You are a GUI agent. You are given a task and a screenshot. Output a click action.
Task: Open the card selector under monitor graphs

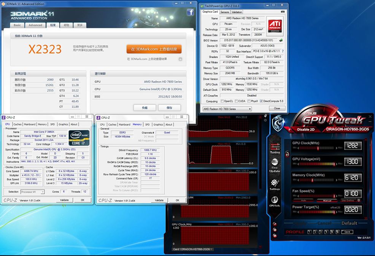[193, 249]
